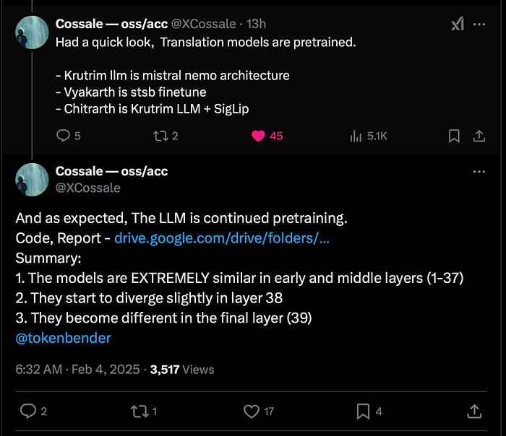The image size is (506, 436).
Task: Open the 6:32 AM Feb 4, 2025 timestamp
Action: coord(77,370)
